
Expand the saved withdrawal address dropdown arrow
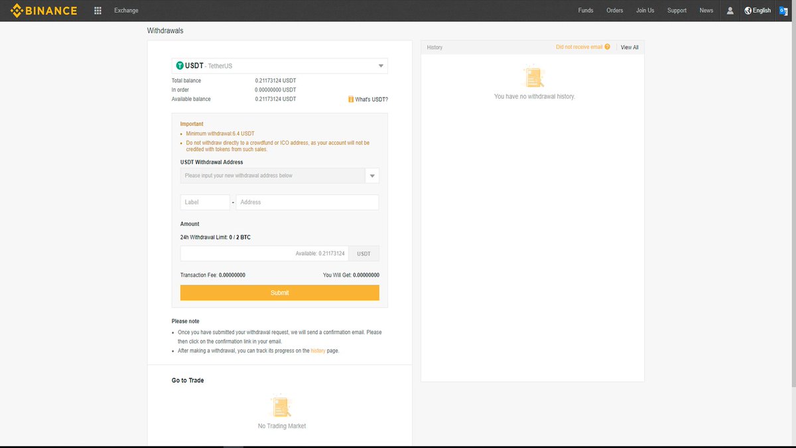coord(373,176)
